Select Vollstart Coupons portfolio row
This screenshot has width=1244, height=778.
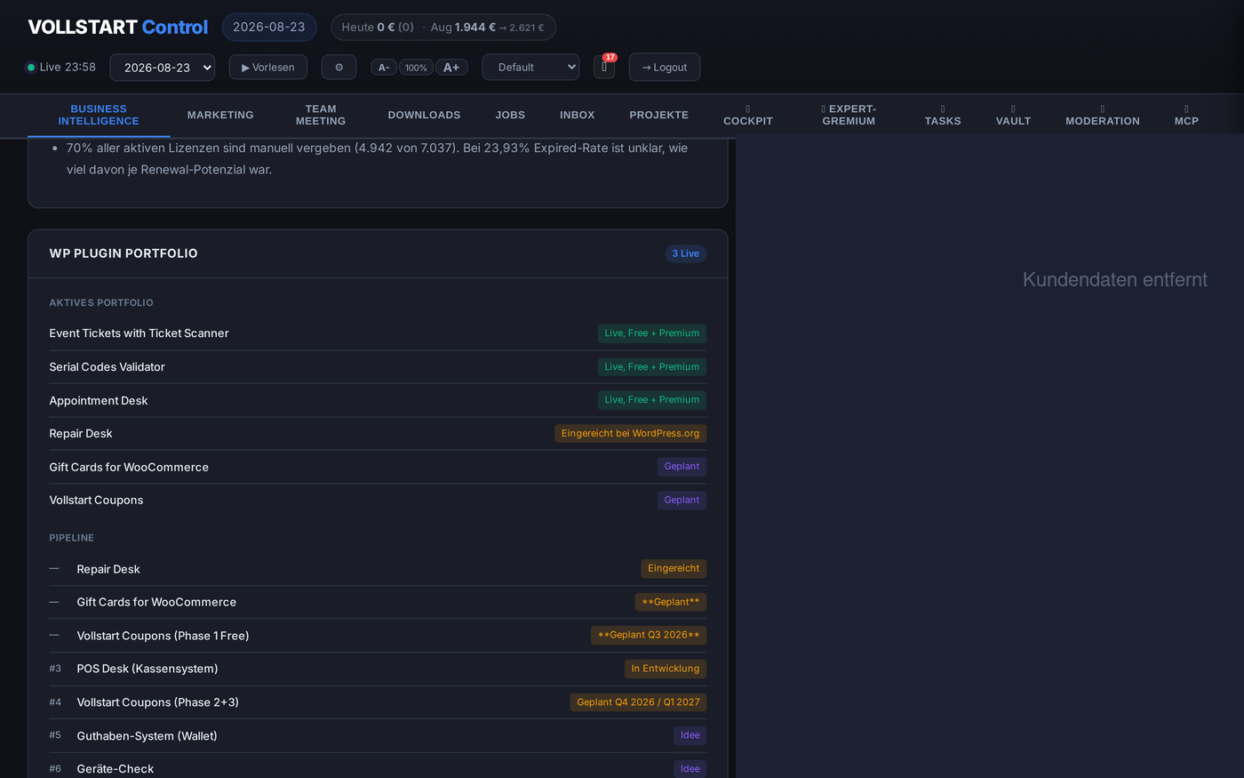(x=378, y=501)
